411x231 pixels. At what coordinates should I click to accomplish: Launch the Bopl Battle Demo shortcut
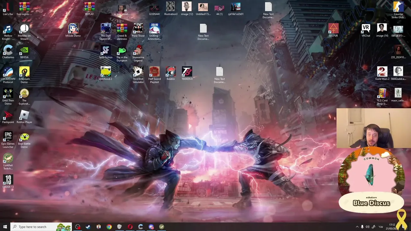pos(24,140)
